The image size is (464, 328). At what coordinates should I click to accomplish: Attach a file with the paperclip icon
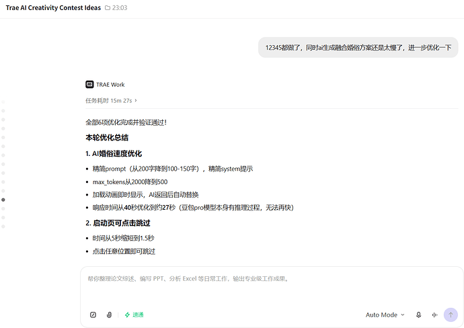109,315
